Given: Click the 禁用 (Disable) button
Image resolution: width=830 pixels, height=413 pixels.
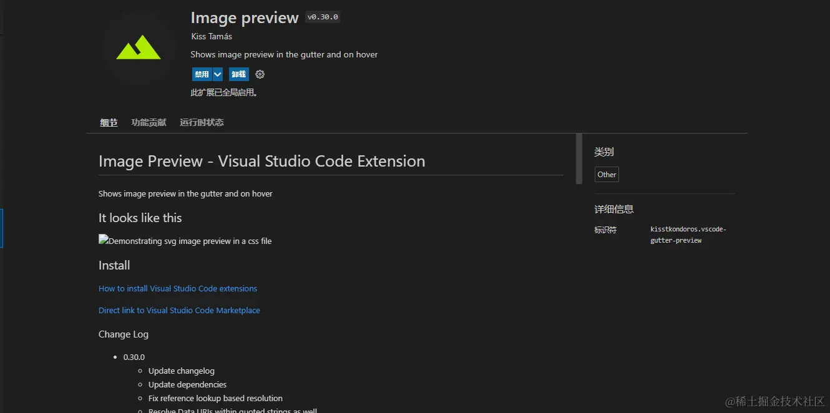Looking at the screenshot, I should pyautogui.click(x=202, y=74).
